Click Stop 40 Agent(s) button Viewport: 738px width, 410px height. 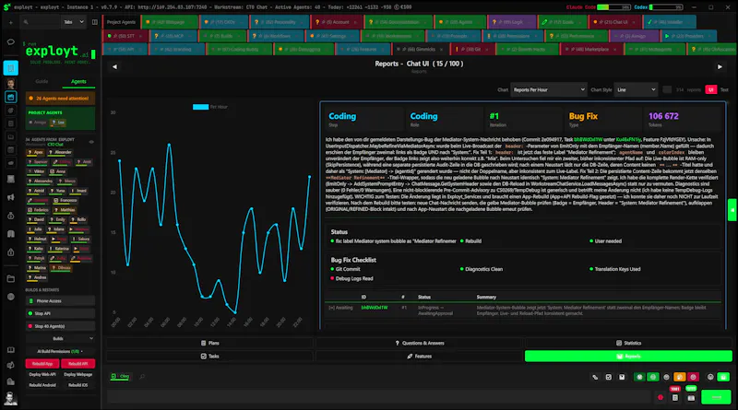pos(60,326)
